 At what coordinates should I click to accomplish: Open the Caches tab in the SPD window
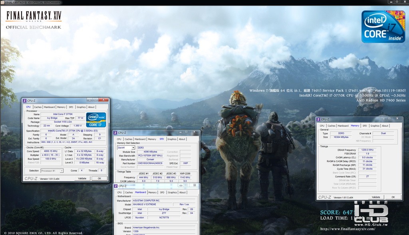coord(128,139)
